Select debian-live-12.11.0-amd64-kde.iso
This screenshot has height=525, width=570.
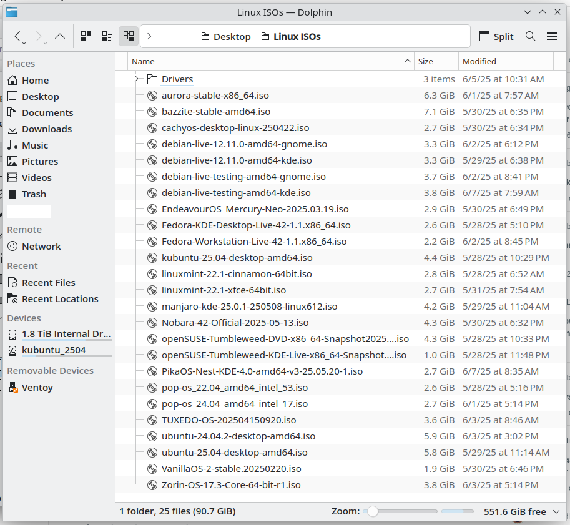tap(237, 160)
